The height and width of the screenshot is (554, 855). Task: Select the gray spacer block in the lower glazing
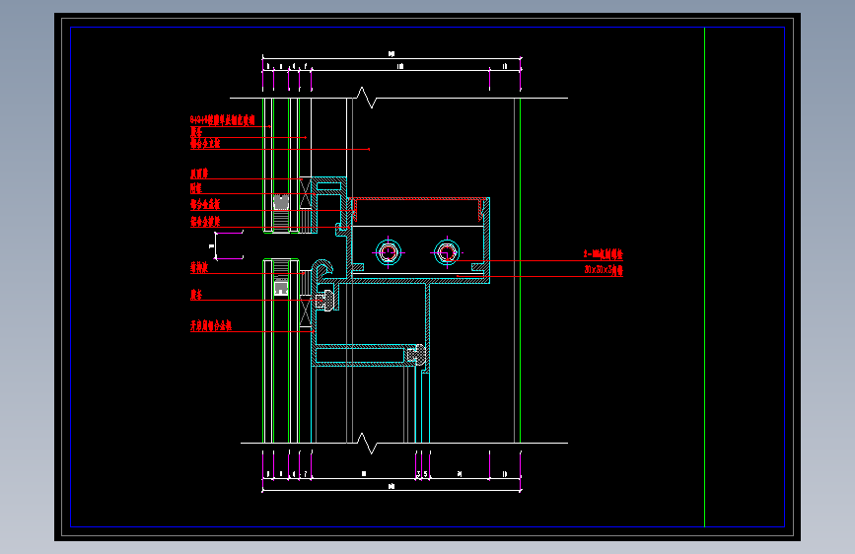281,286
